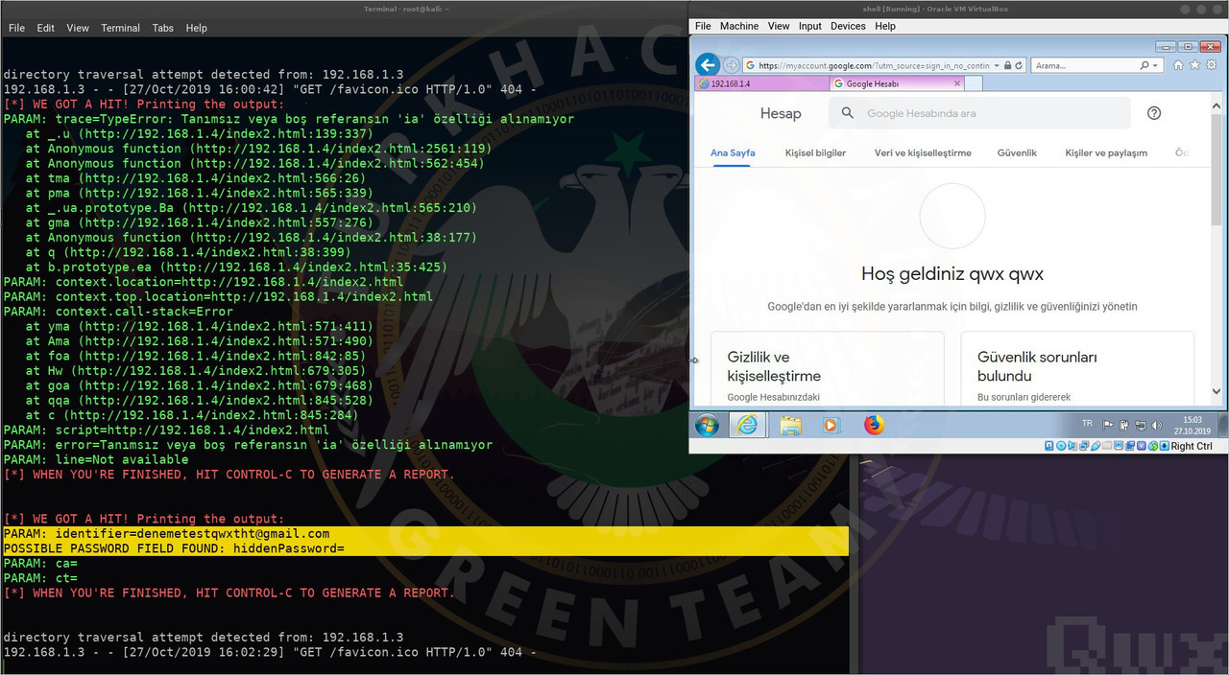Click the search magnifier in Google Hesabında ara
The height and width of the screenshot is (675, 1229).
pyautogui.click(x=847, y=113)
